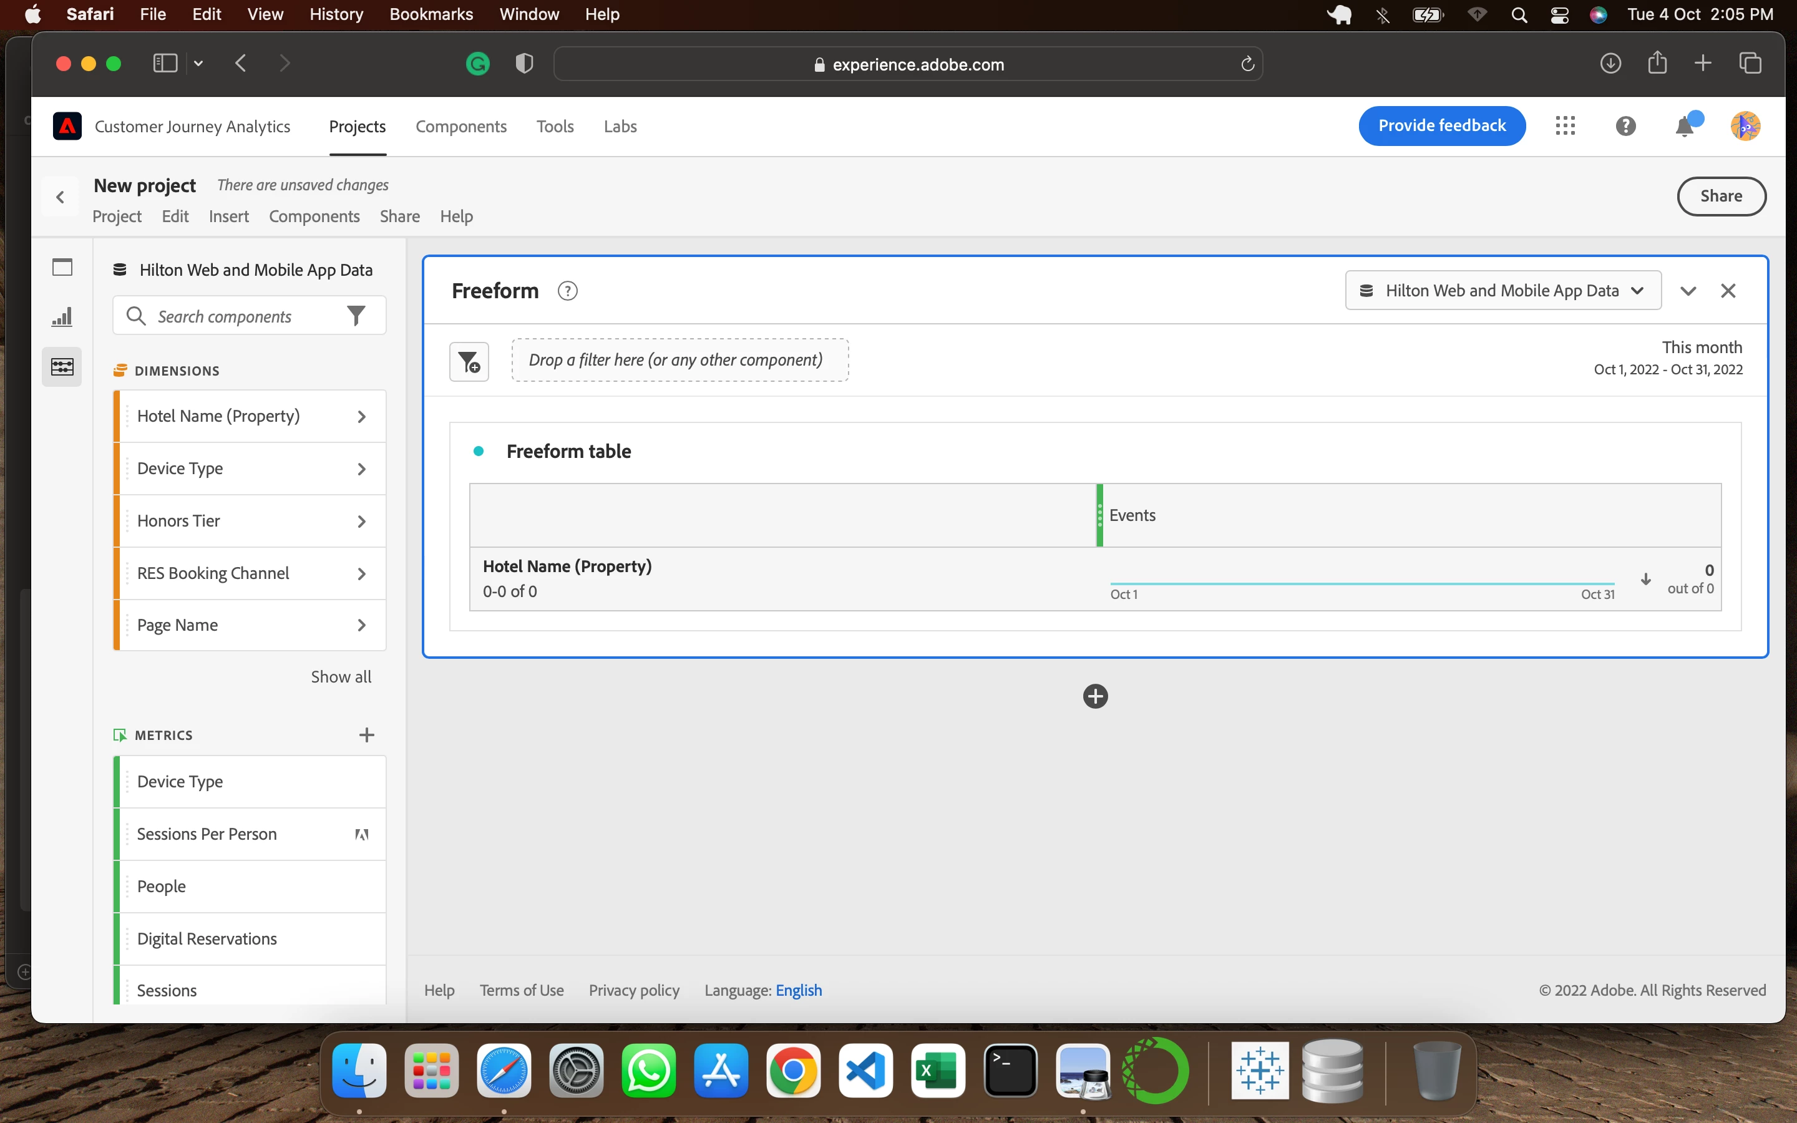
Task: Toggle the Freeform table visualization dot
Action: click(x=479, y=451)
